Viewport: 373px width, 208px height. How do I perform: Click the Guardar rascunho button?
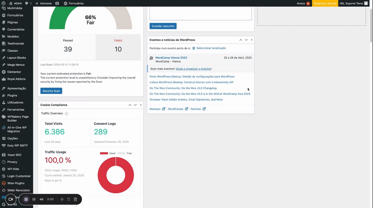tap(163, 26)
